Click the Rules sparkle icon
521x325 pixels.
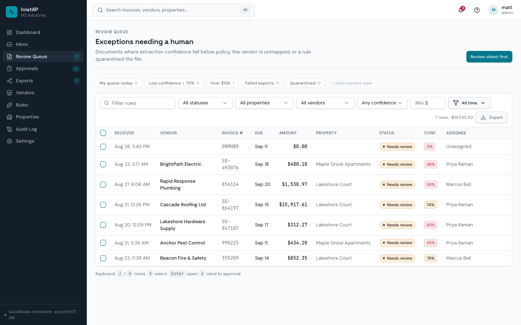(9, 105)
